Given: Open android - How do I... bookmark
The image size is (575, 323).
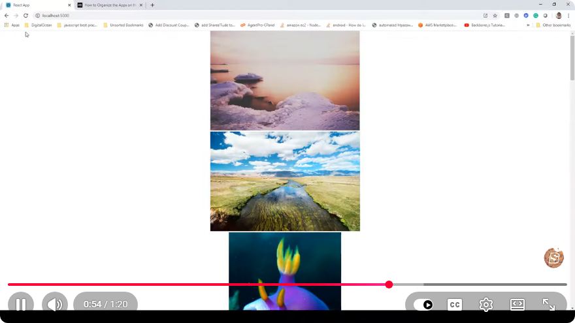Looking at the screenshot, I should coord(346,25).
